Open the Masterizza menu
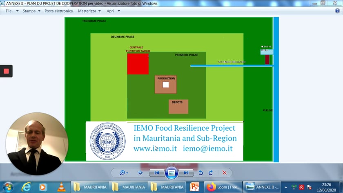Screen dimensions: 343x193 pos(87,11)
